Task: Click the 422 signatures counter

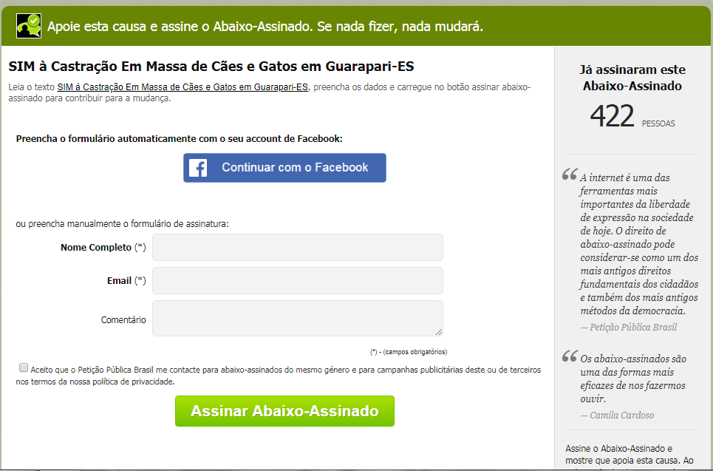Action: coord(612,116)
